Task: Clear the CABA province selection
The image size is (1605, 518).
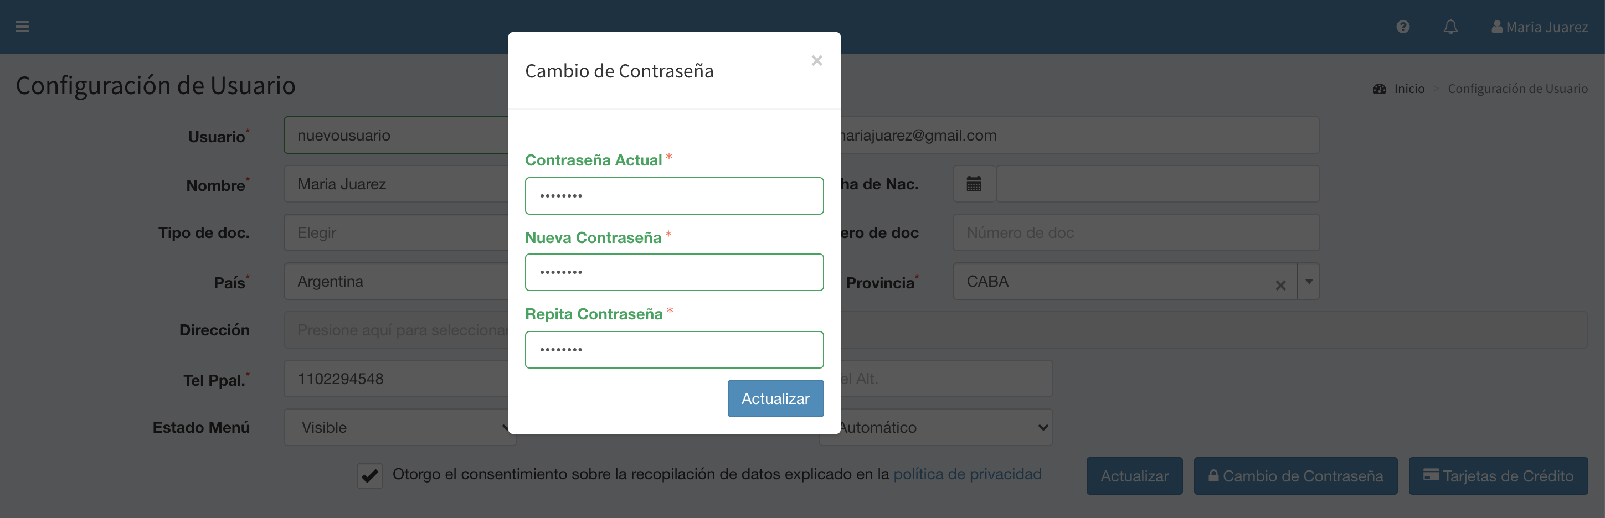Action: click(x=1280, y=285)
